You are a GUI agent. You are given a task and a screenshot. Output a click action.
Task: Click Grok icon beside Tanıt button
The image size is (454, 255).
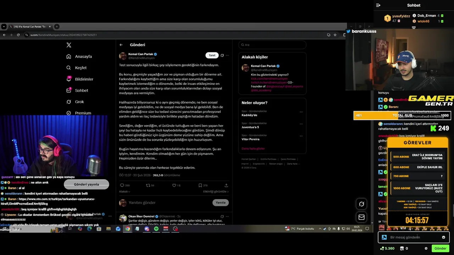[222, 55]
